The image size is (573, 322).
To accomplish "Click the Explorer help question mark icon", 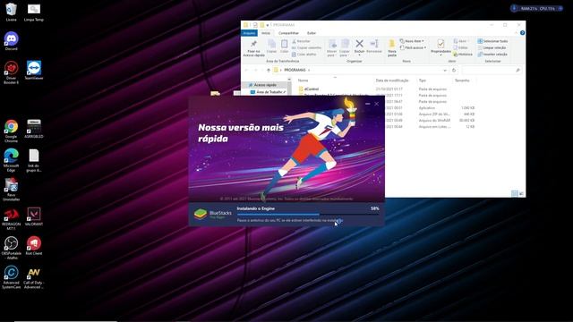I will (522, 33).
